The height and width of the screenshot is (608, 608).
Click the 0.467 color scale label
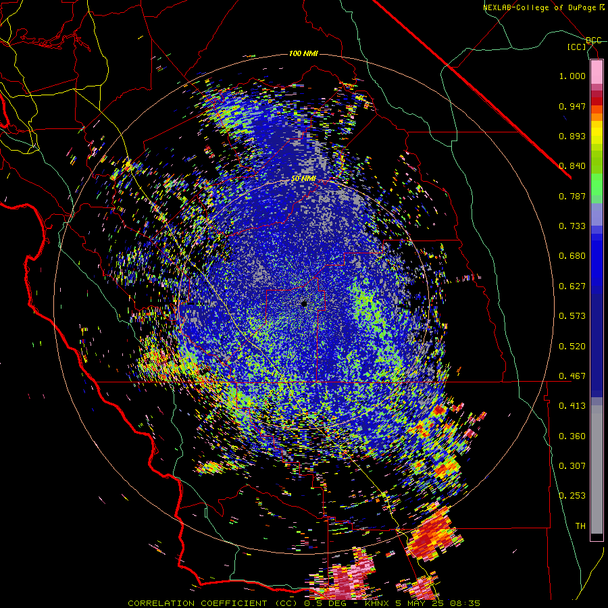click(x=572, y=376)
